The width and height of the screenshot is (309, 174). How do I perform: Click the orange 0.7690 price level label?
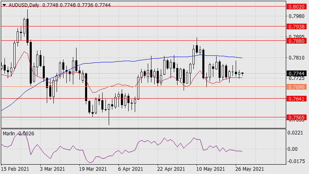click(x=297, y=87)
